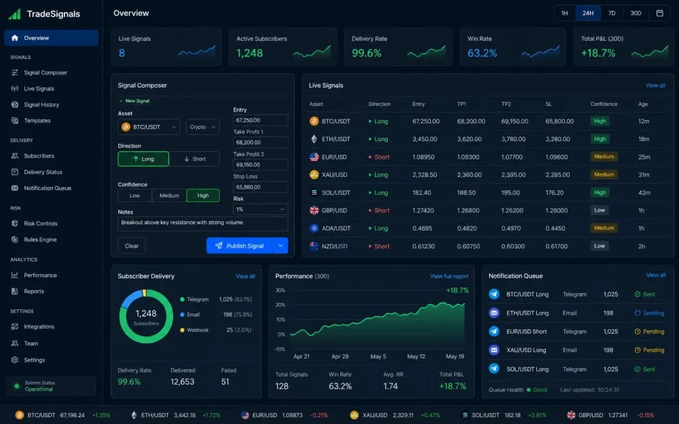Screen dimensions: 679x424
Task: Expand the Risk 1% dropdown
Action: [260, 210]
